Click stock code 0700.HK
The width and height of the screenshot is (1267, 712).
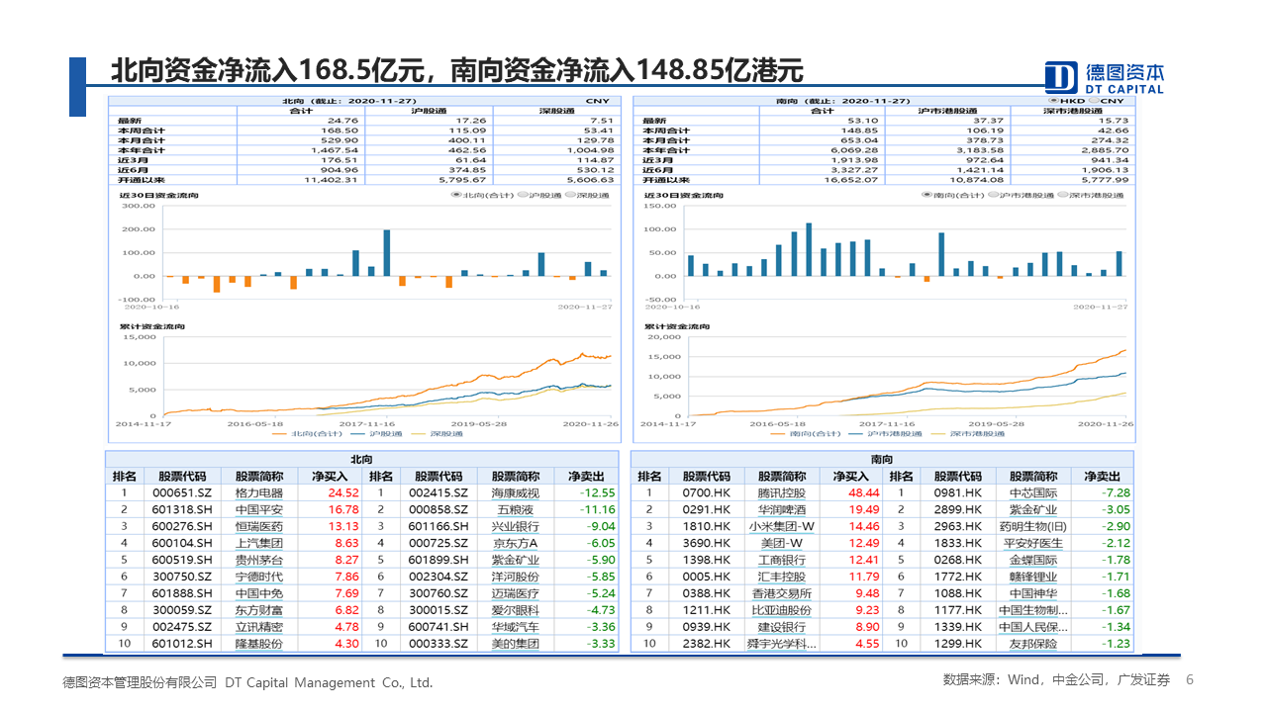click(706, 492)
